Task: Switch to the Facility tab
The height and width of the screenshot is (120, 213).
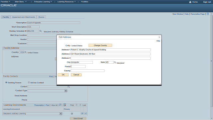Action: 6,17
